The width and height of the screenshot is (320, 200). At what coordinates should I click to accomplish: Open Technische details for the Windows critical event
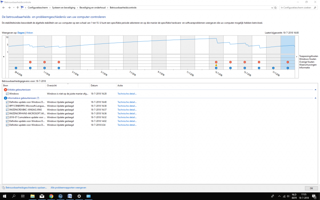point(127,94)
